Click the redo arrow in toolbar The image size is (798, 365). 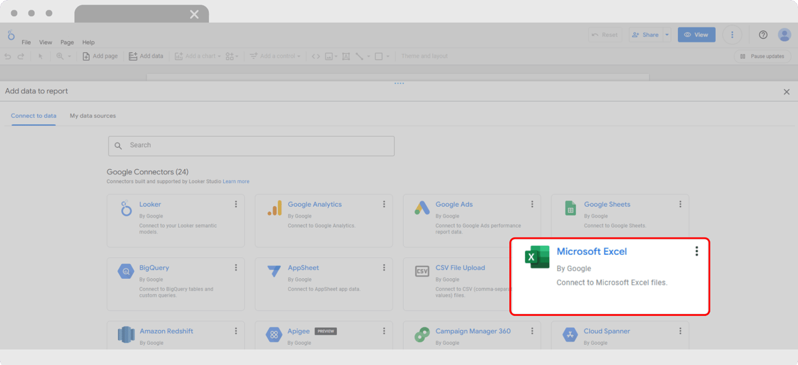click(x=21, y=56)
